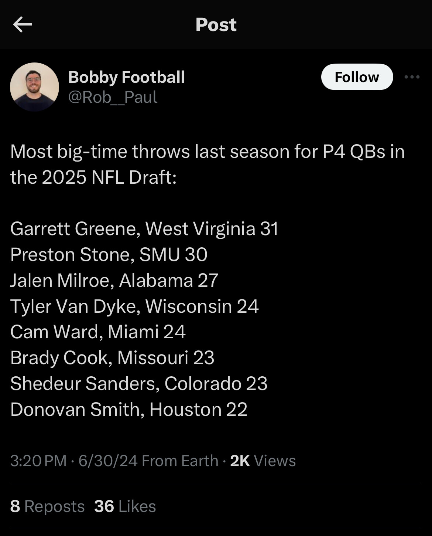Tap the @Rob__Paul handle
Screen dimensions: 432x536
pyautogui.click(x=113, y=97)
